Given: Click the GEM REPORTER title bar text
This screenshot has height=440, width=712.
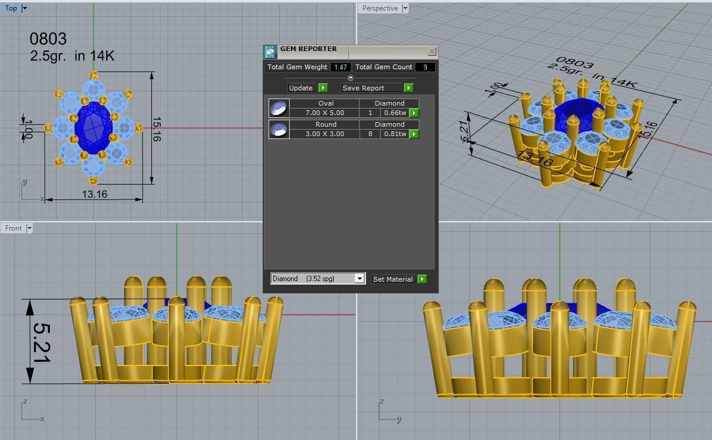Looking at the screenshot, I should pyautogui.click(x=308, y=49).
